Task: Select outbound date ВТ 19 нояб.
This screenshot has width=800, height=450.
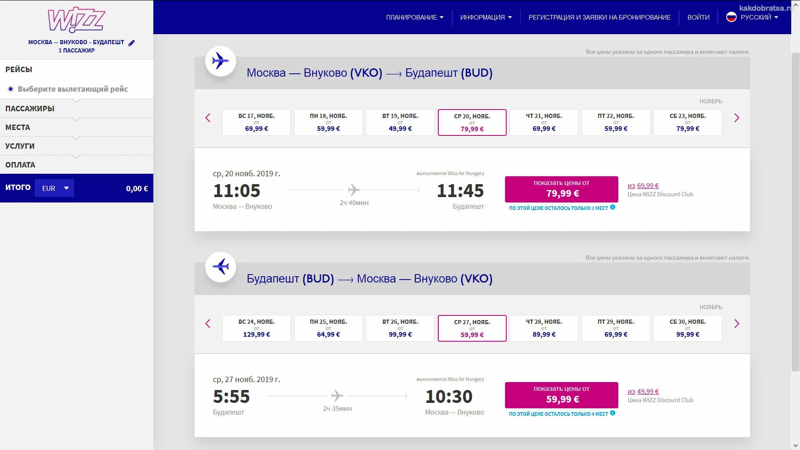Action: pos(400,122)
